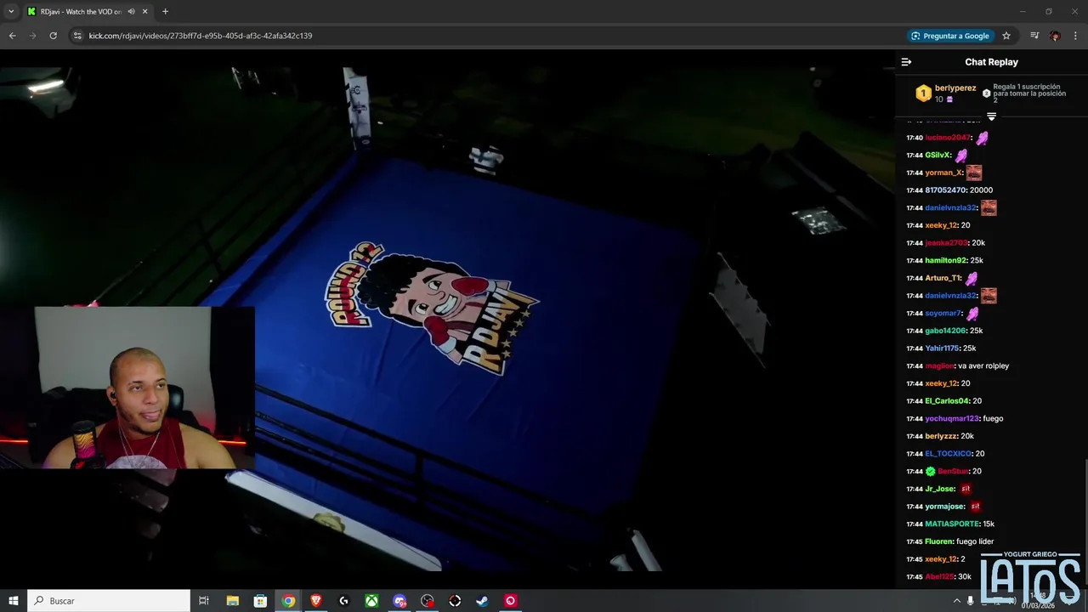
Task: Click El_Carlos04 chat username
Action: point(947,401)
